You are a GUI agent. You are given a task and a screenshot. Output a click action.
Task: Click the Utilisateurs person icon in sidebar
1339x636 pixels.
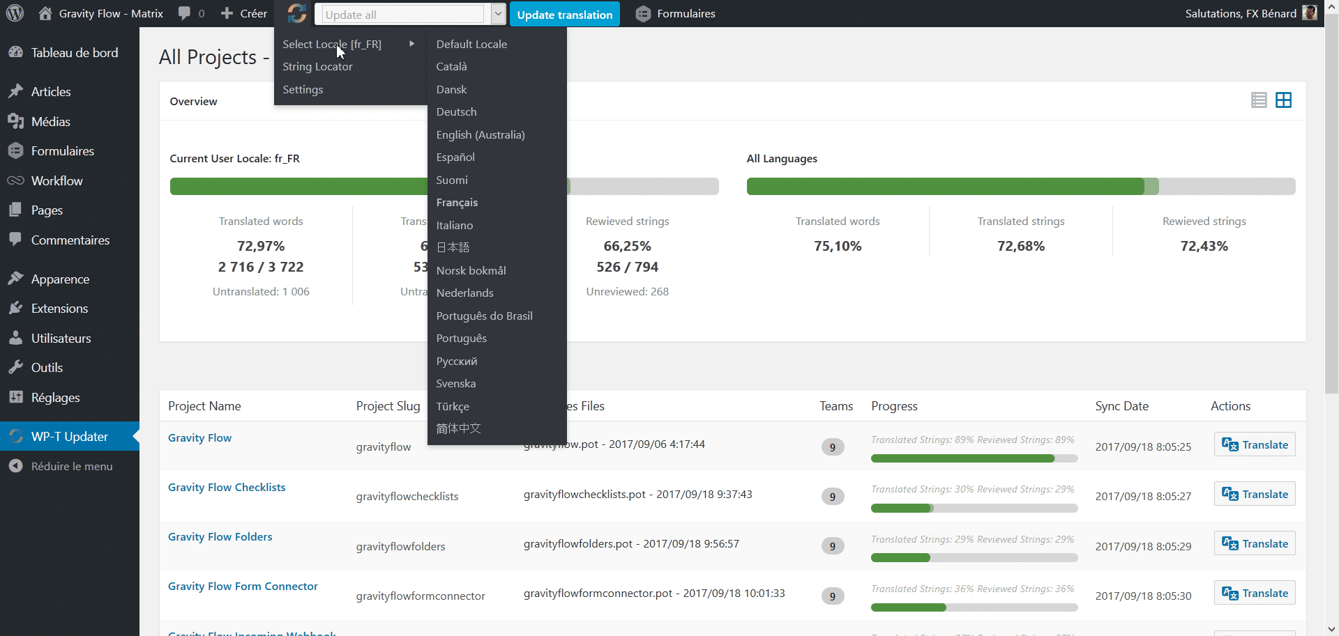pos(15,338)
